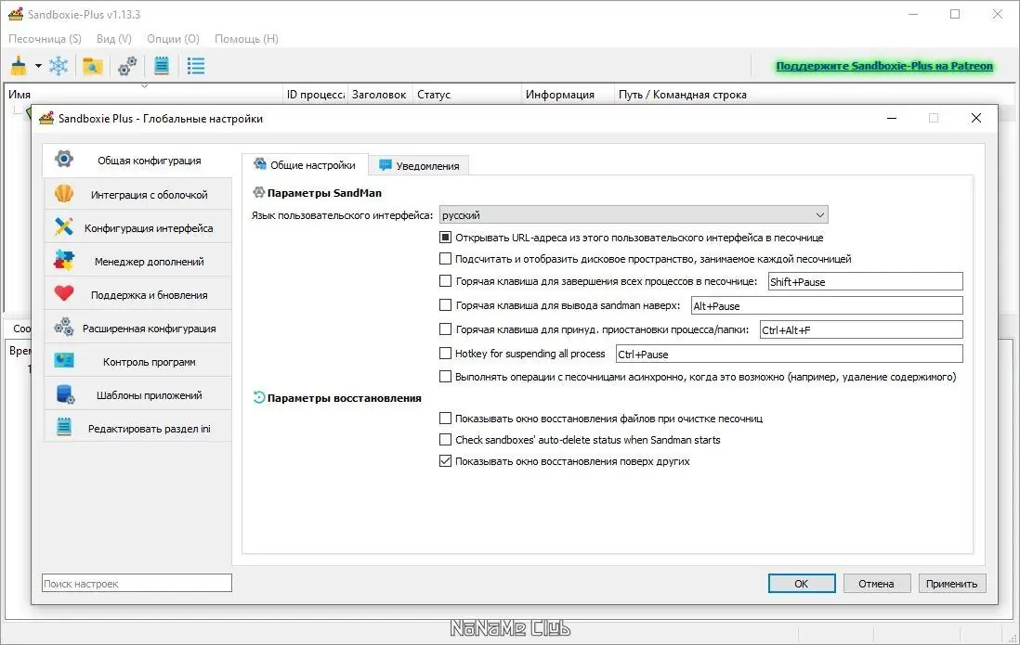Open the Песочница (S) menu
This screenshot has width=1020, height=645.
tap(45, 38)
